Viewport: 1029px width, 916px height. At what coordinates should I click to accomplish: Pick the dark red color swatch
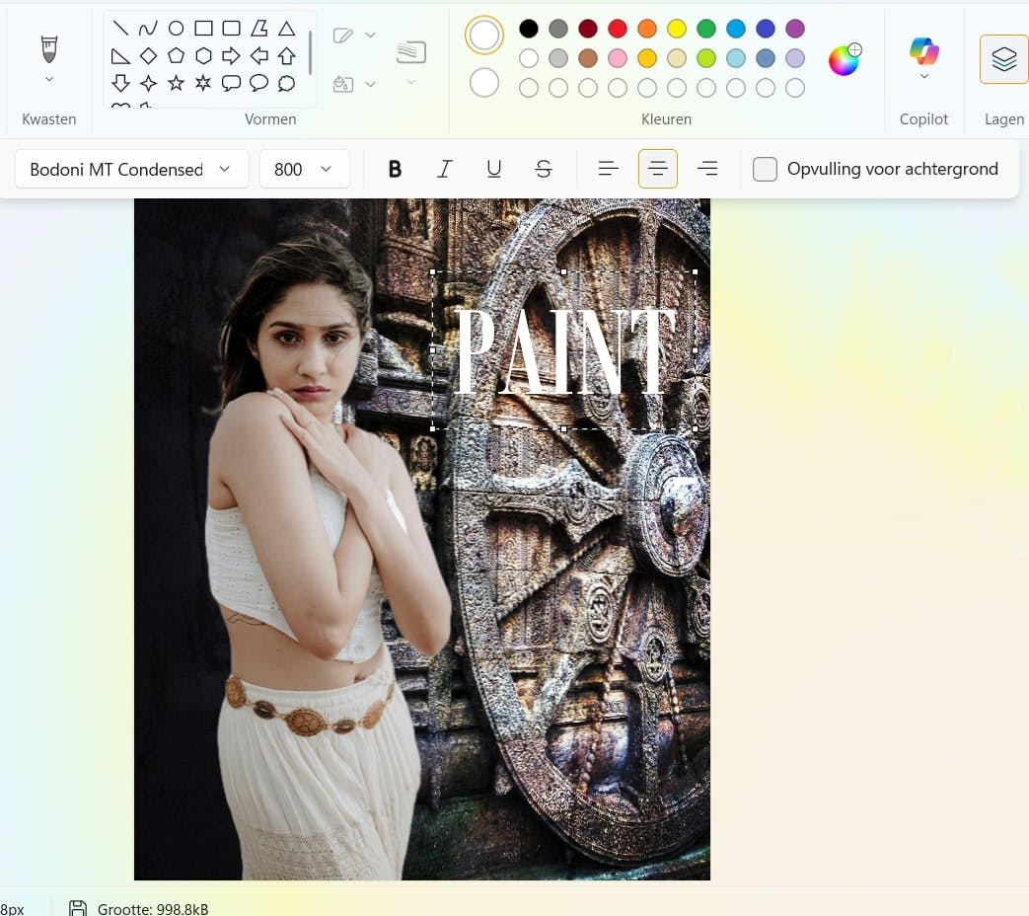point(588,29)
